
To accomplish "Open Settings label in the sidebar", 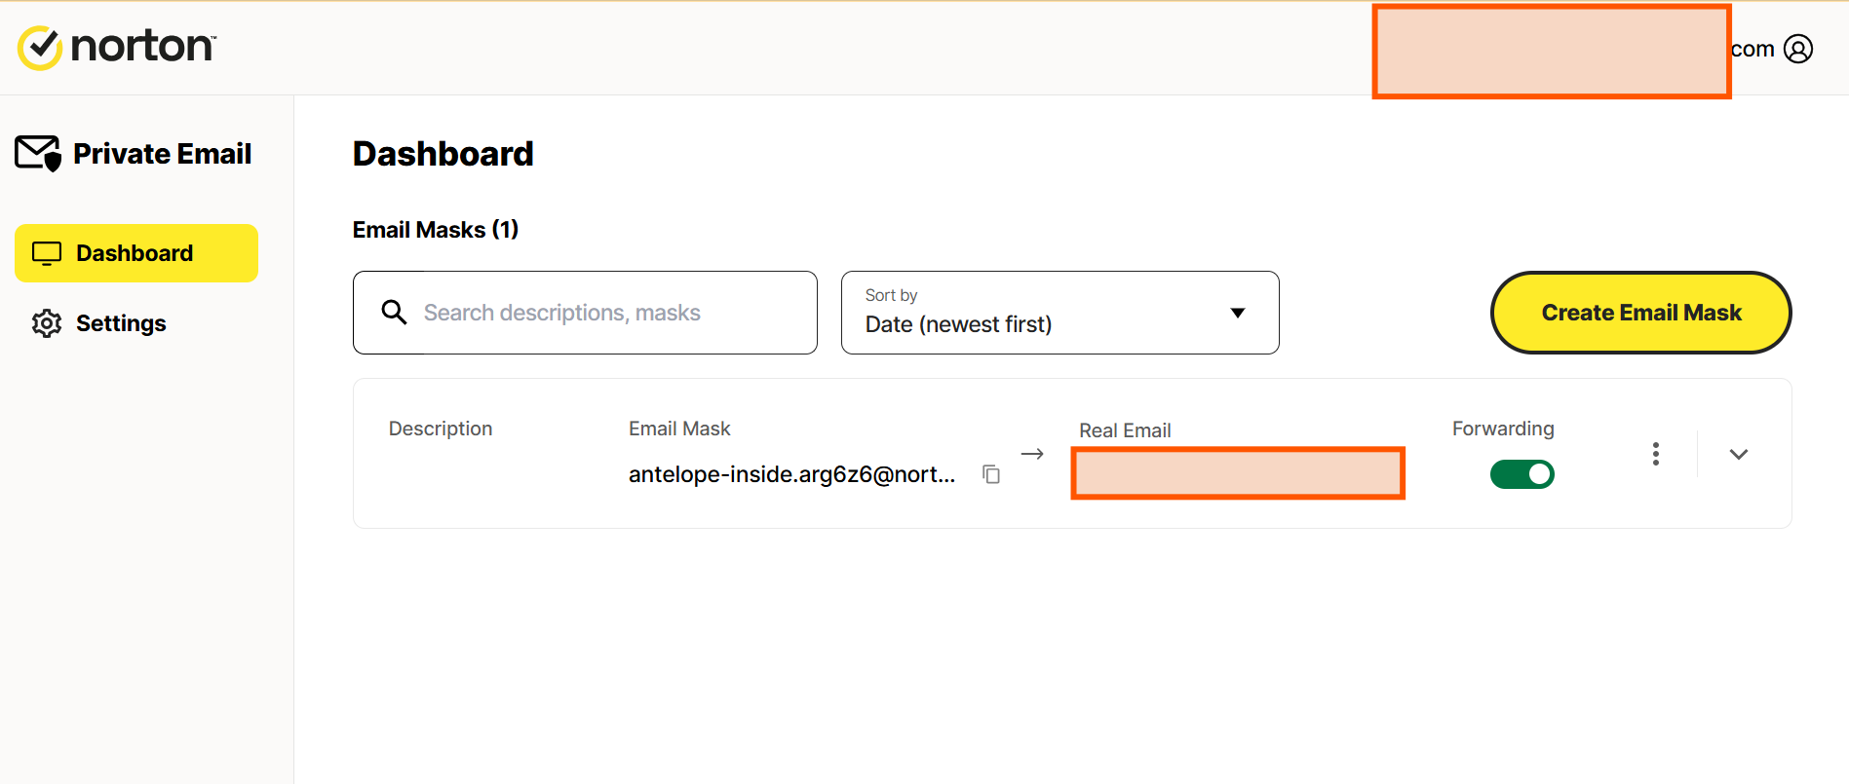I will (121, 323).
